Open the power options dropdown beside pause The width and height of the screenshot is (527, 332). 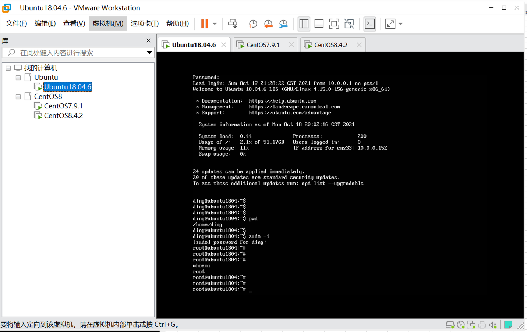(215, 24)
